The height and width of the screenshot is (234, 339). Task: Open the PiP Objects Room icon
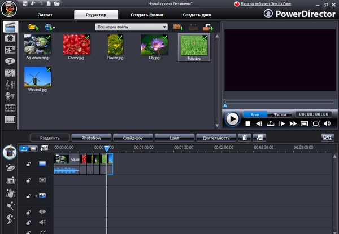pos(10,50)
